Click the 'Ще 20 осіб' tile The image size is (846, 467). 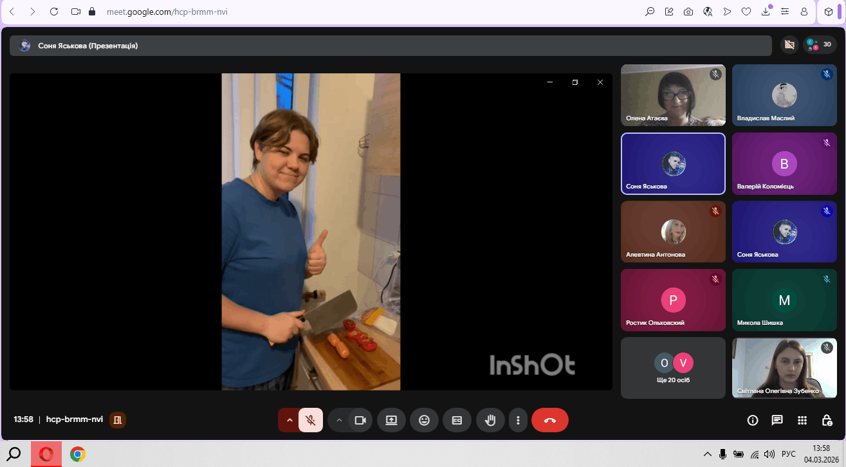coord(672,367)
